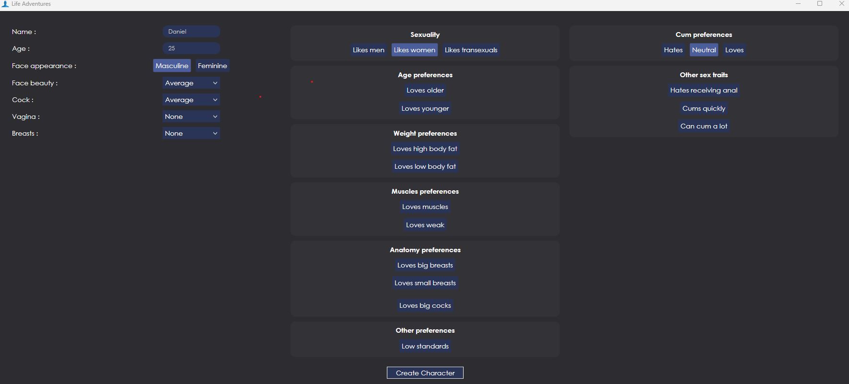Screen dimensions: 849x384
Task: Open the Breasts dropdown
Action: point(191,133)
